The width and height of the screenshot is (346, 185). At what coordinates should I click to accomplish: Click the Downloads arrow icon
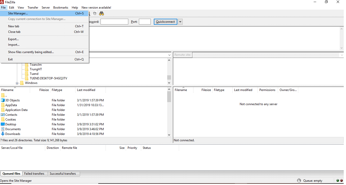coord(3,134)
